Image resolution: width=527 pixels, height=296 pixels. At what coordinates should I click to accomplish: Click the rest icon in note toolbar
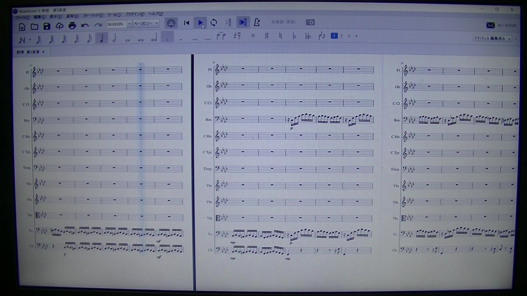[237, 36]
